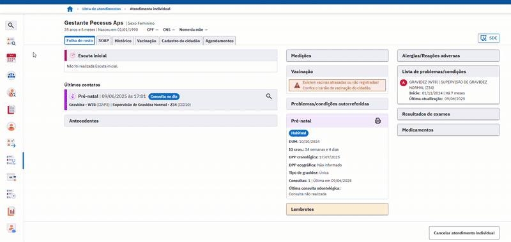511x242 pixels.
Task: Click the Pré-natal card title
Action: point(301,121)
